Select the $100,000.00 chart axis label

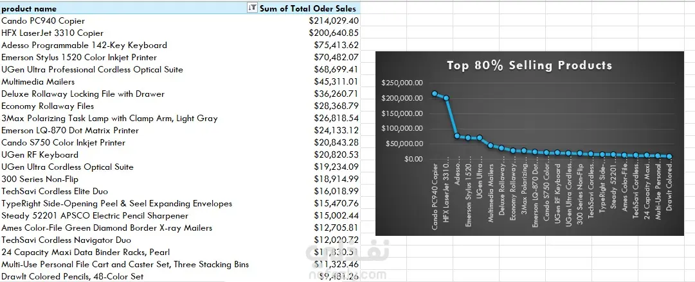[x=402, y=129]
